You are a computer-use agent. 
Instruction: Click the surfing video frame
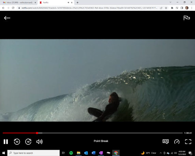pyautogui.click(x=97, y=80)
